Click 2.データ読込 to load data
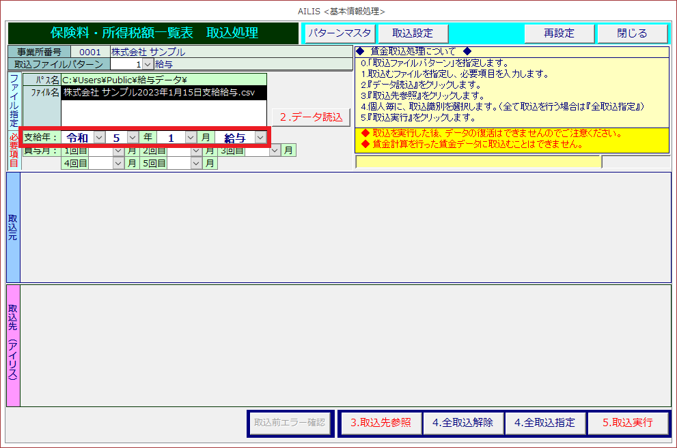Viewport: 677px width, 448px height. click(311, 117)
